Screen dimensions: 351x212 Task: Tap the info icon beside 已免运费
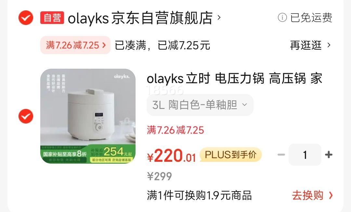[x=282, y=18]
